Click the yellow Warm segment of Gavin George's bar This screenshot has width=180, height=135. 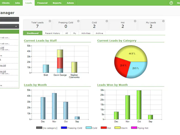tap(60, 54)
